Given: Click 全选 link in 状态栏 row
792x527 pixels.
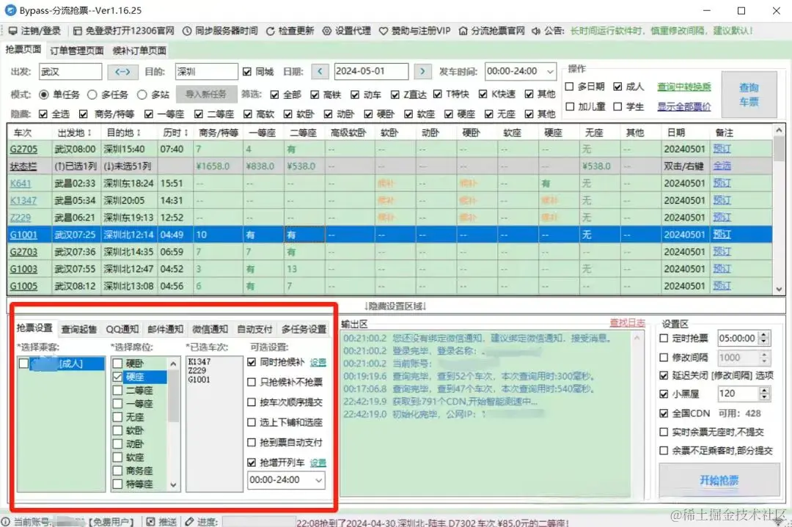Looking at the screenshot, I should (722, 166).
